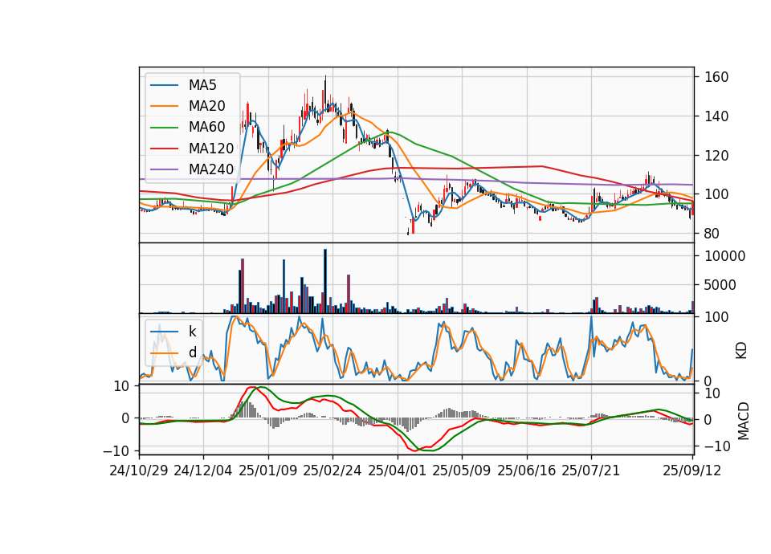Click the red MA120 legend line sample
Viewport: 771px width, 554px height.
[164, 148]
